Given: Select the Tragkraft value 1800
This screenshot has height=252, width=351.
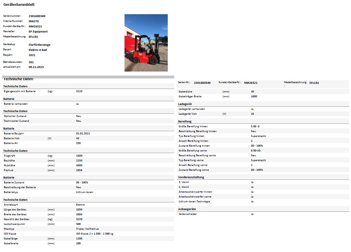Looking at the screenshot, I should 79,156.
